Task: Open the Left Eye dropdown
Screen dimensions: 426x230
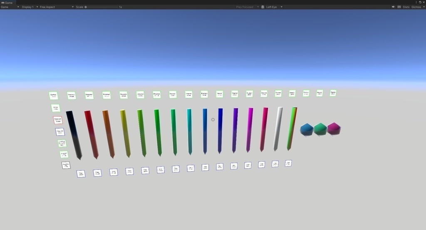Action: point(274,7)
